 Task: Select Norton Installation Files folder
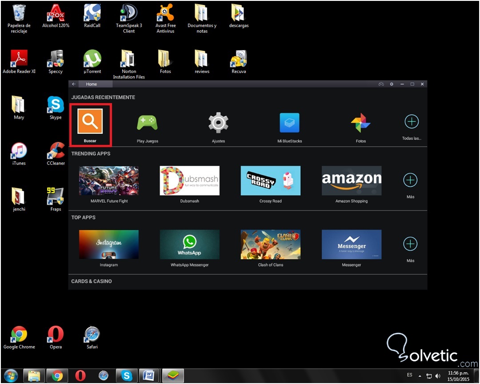[129, 64]
